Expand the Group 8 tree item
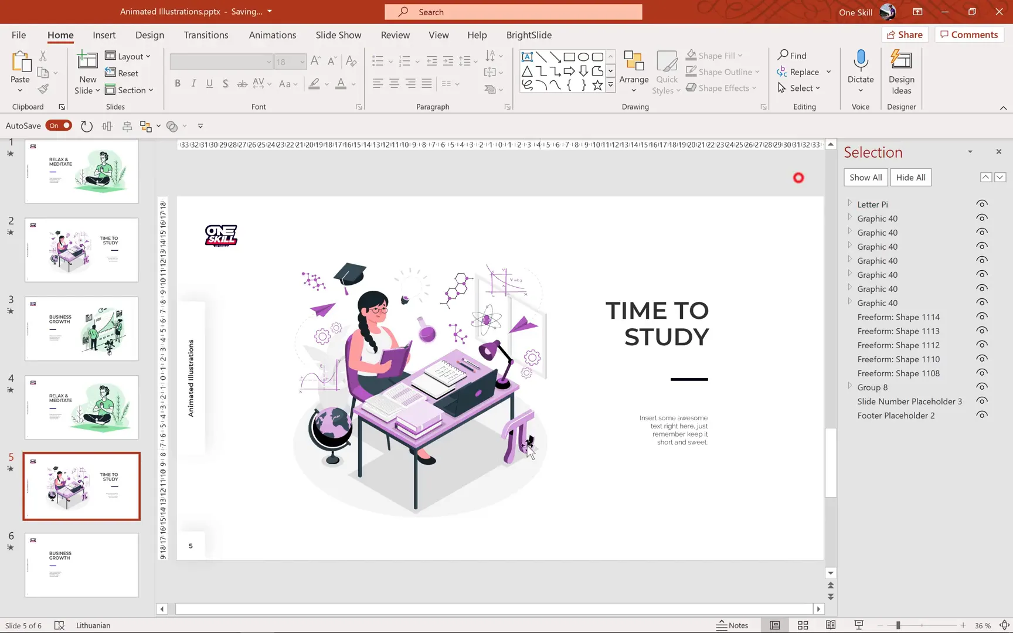The width and height of the screenshot is (1013, 633). click(x=849, y=386)
